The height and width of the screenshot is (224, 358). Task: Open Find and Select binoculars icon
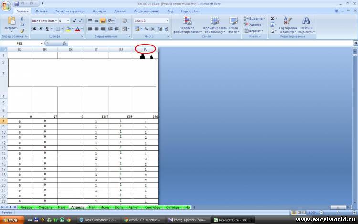306,21
